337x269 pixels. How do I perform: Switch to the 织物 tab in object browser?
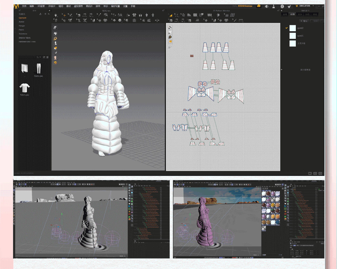pos(292,14)
